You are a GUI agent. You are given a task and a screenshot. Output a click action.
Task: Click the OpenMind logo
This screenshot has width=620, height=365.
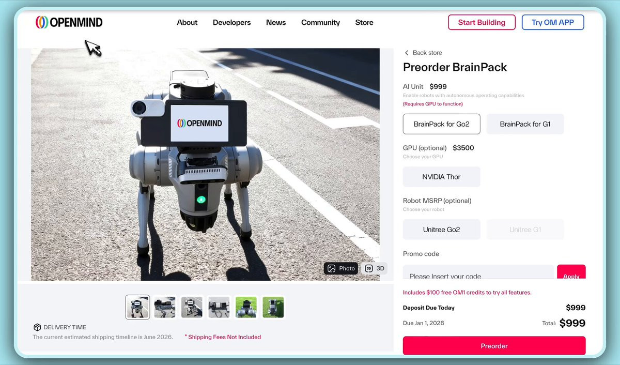tap(69, 22)
